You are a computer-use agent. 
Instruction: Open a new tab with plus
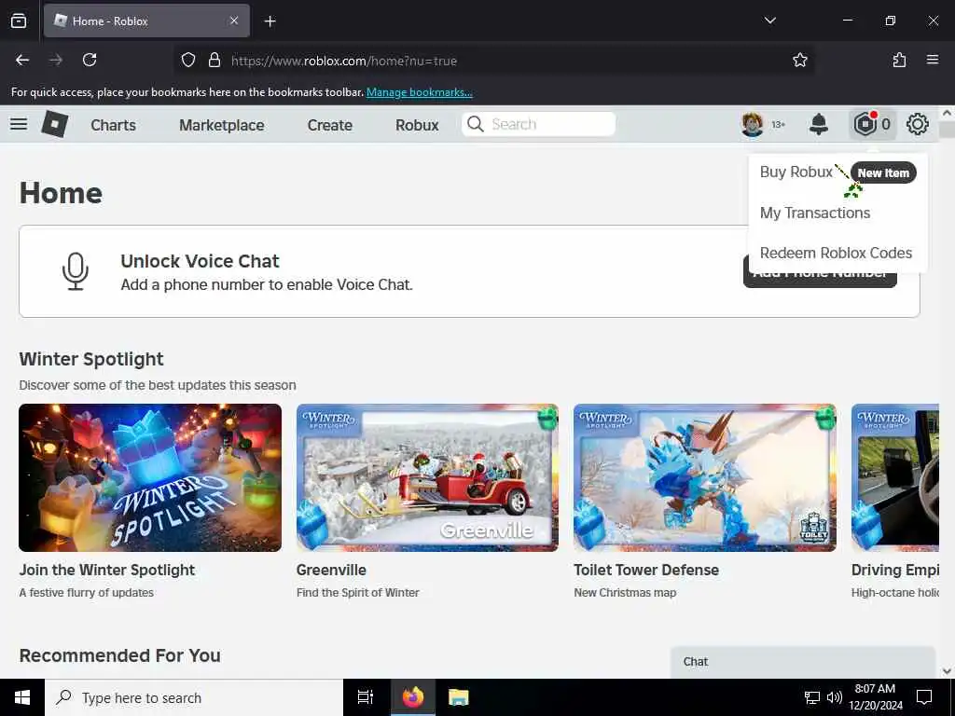[270, 21]
